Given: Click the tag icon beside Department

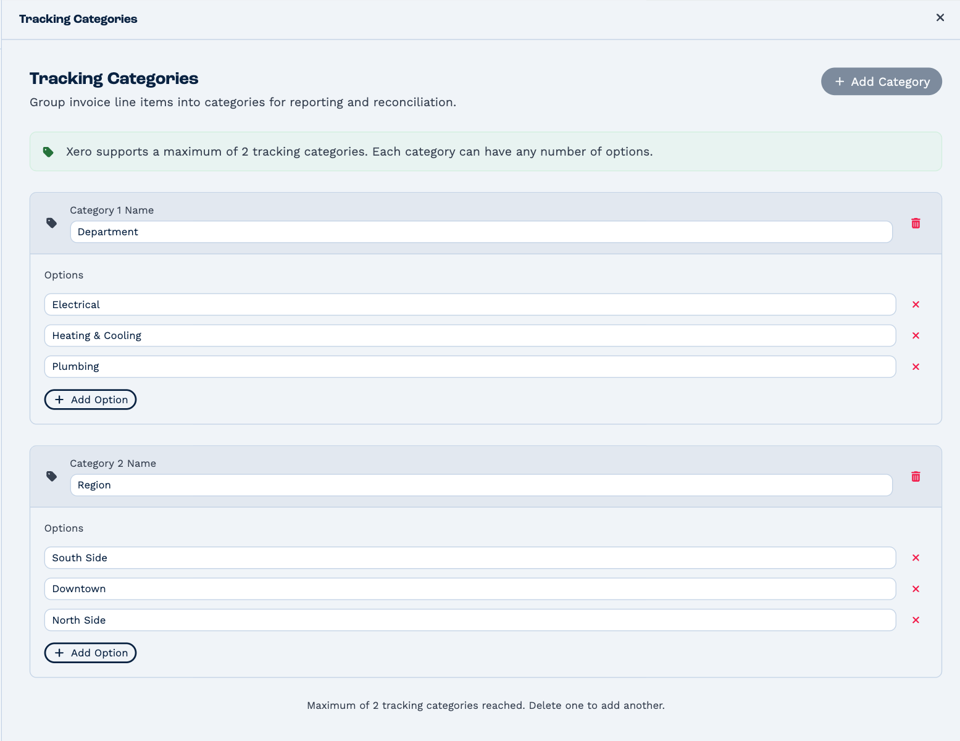Looking at the screenshot, I should 52,223.
